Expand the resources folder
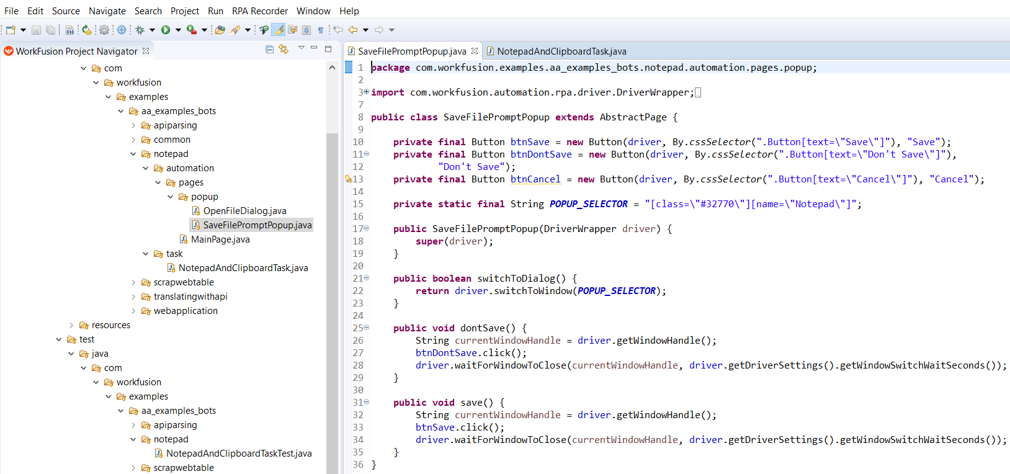The height and width of the screenshot is (474, 1010). click(71, 325)
